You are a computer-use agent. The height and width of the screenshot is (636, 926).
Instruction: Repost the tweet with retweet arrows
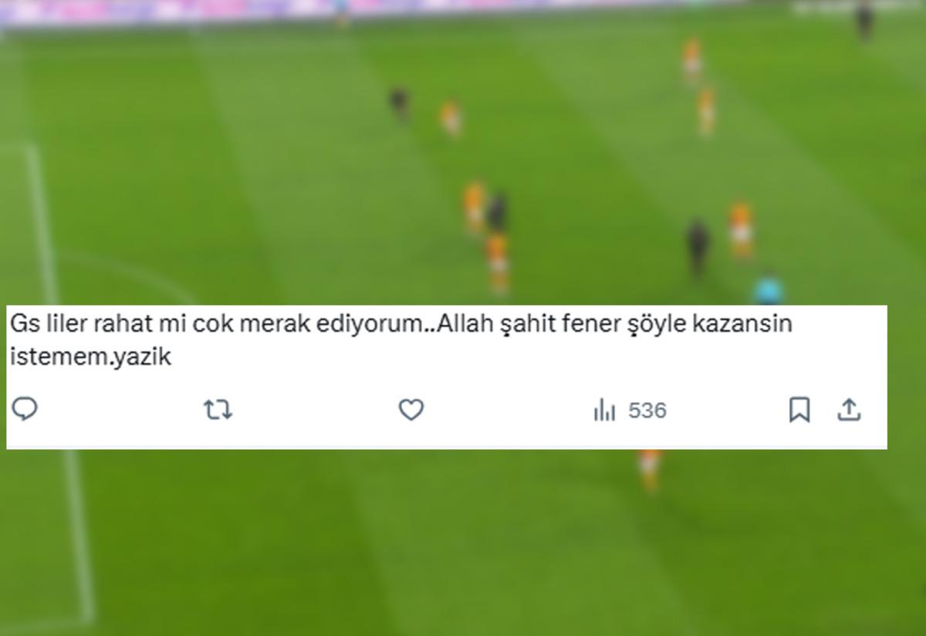click(218, 410)
